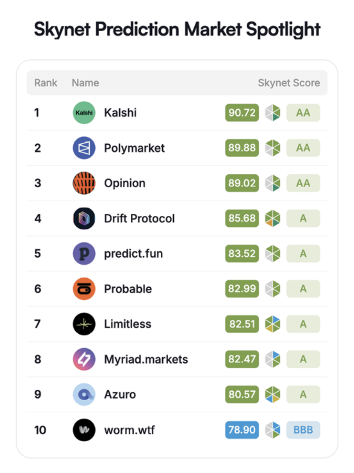Viewport: 354px width, 473px height.
Task: Click Polymarket's hexagon score segment icon
Action: pos(272,148)
